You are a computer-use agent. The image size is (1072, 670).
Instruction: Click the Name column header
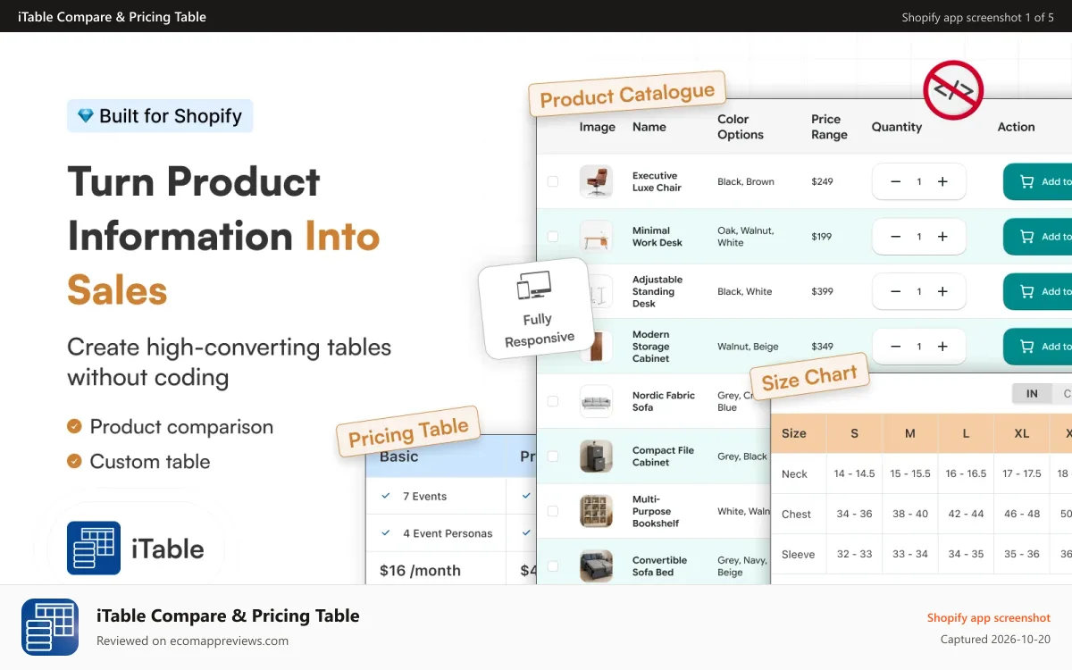click(x=649, y=127)
